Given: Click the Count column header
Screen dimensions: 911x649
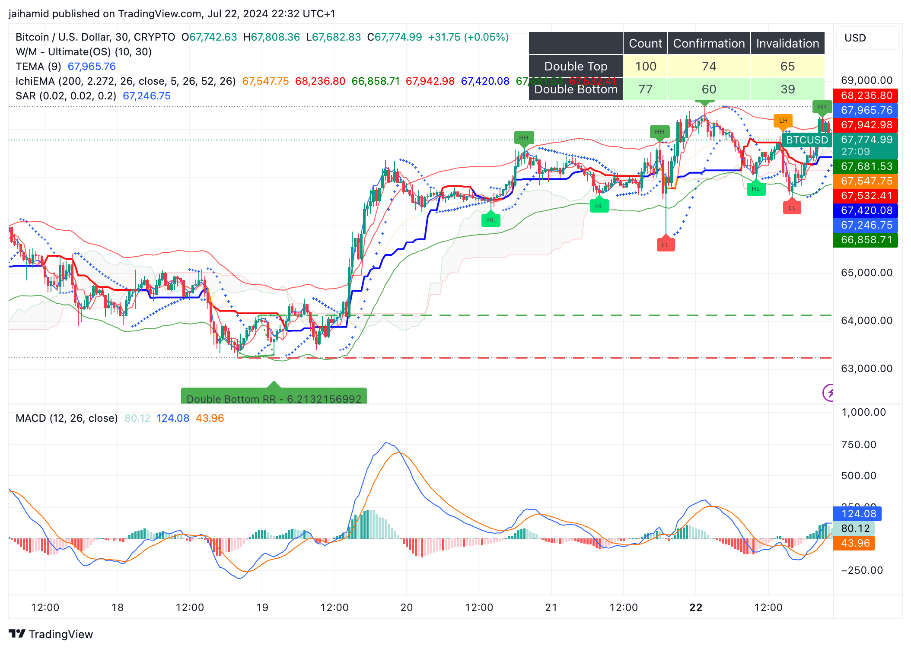Looking at the screenshot, I should point(645,43).
